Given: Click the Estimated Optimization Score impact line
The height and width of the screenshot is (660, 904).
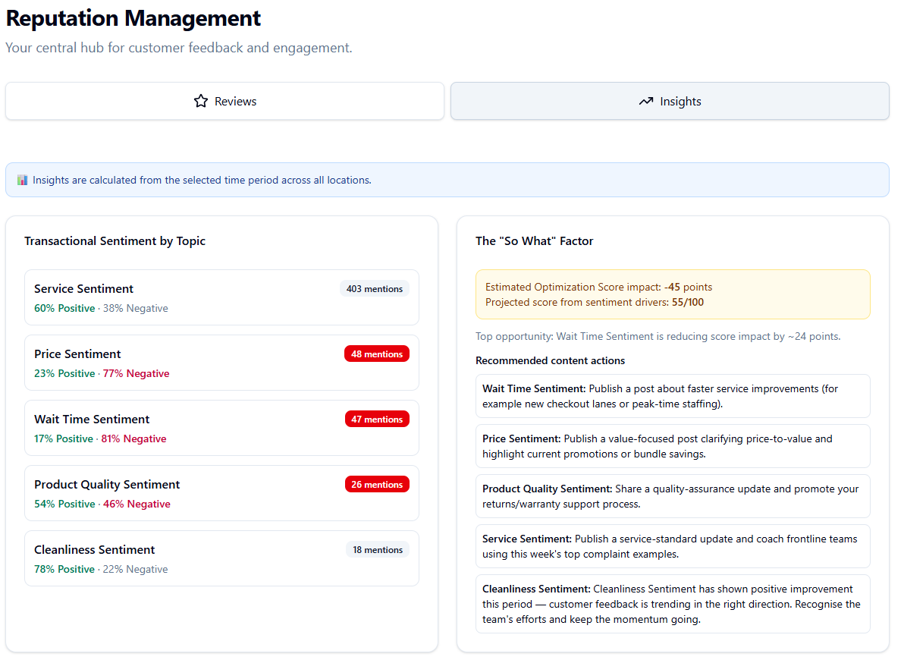Looking at the screenshot, I should click(x=598, y=287).
